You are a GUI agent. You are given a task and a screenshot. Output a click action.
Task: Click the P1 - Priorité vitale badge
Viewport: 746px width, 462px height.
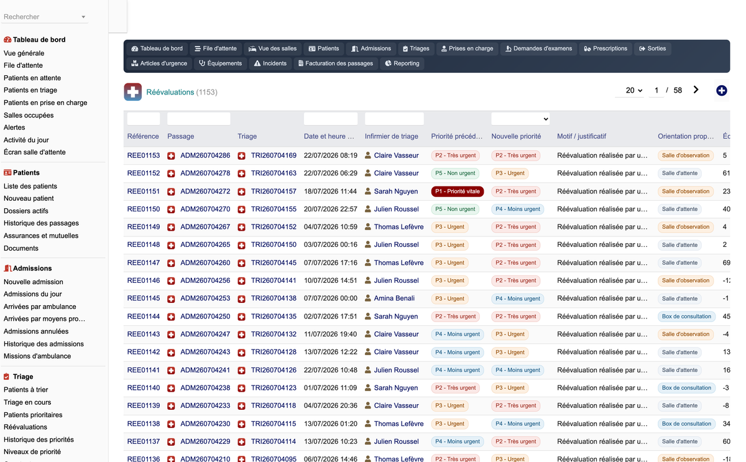click(x=458, y=192)
